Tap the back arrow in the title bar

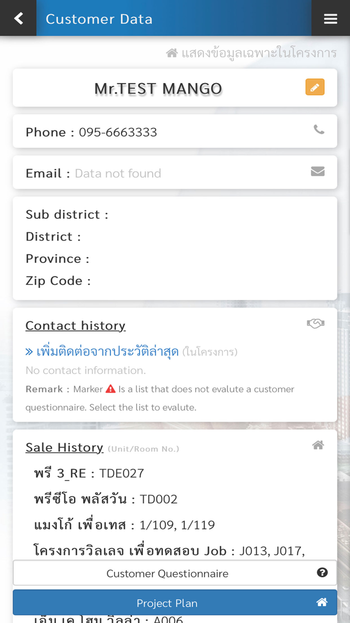pos(18,18)
